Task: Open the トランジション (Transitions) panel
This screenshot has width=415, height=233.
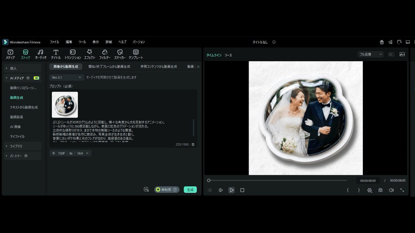Action: click(73, 54)
